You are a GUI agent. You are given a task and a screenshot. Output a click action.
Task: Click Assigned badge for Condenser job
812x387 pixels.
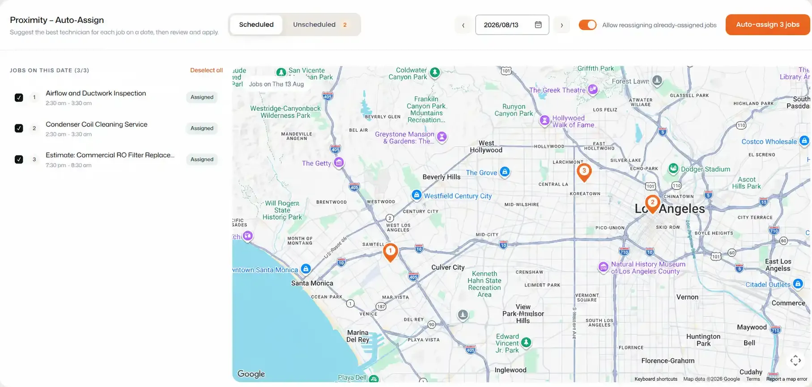point(202,128)
